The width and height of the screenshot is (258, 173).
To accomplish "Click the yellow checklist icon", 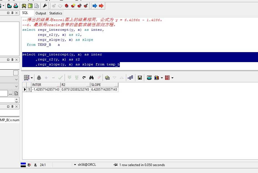I will click(x=30, y=6).
